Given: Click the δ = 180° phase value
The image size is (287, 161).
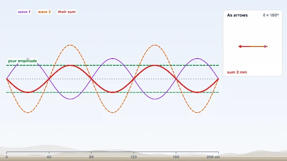Looking at the screenshot, I should [271, 15].
